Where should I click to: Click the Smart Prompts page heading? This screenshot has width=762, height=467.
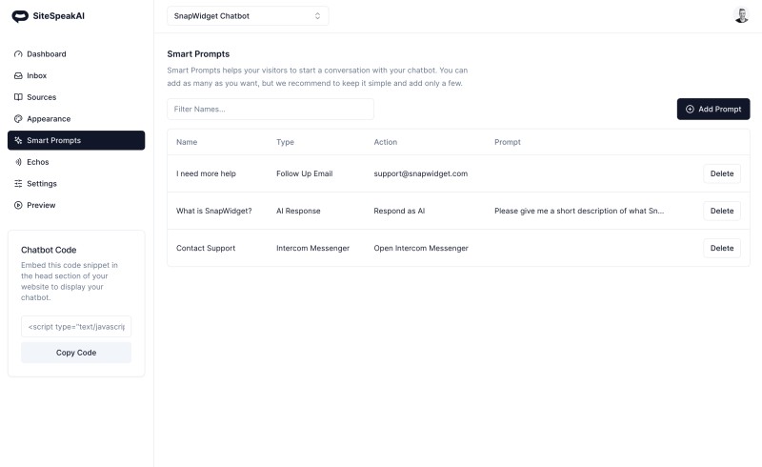[x=198, y=54]
